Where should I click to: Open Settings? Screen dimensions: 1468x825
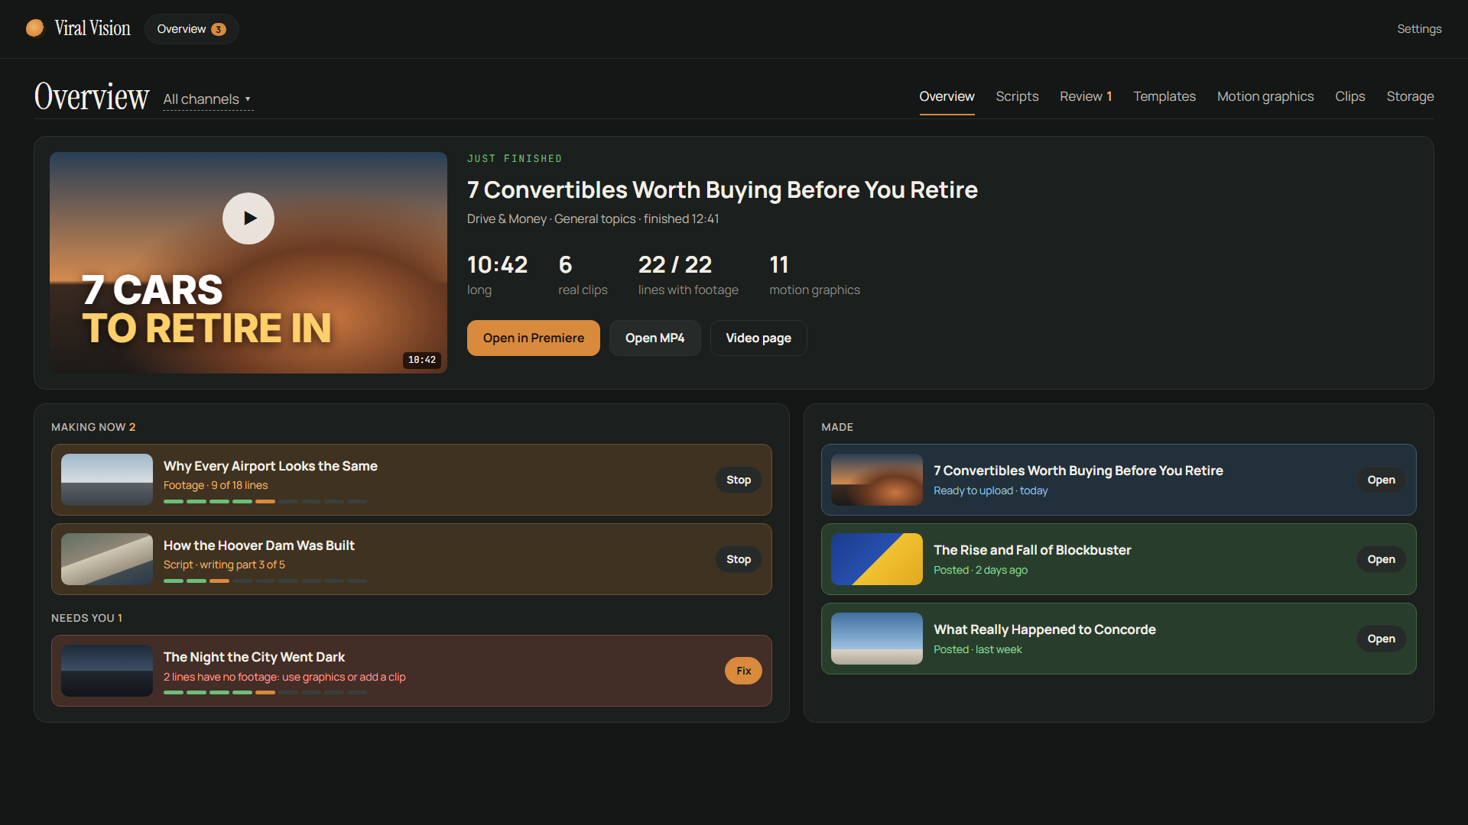(1419, 29)
